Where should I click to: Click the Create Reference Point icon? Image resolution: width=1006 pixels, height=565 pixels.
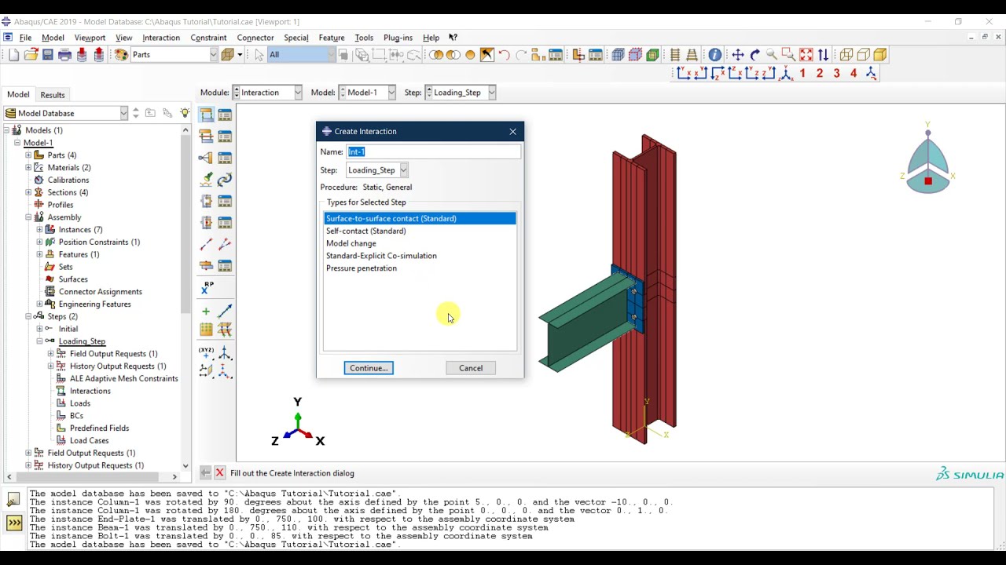click(207, 288)
